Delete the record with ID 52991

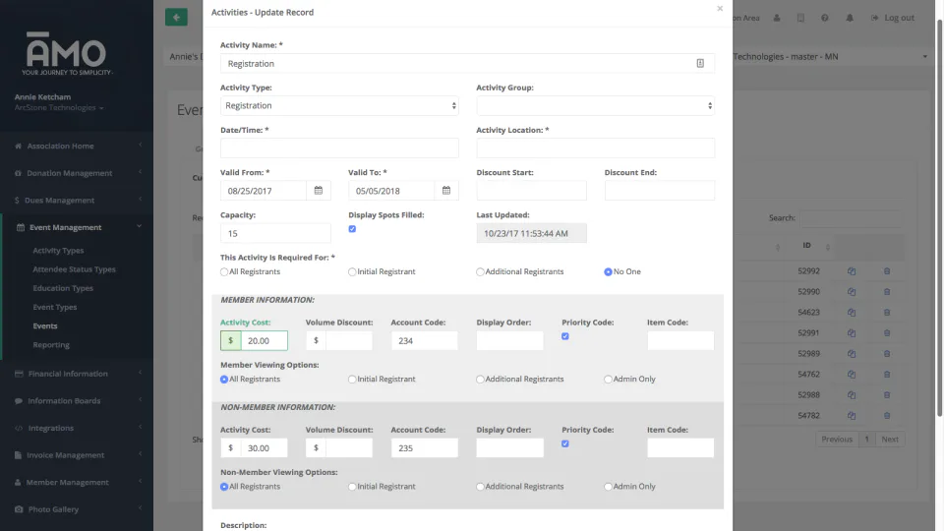887,333
